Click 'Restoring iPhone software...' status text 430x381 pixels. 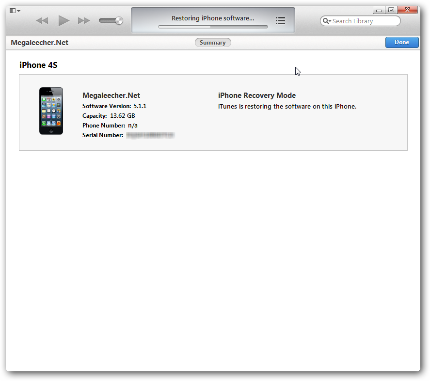(x=213, y=18)
